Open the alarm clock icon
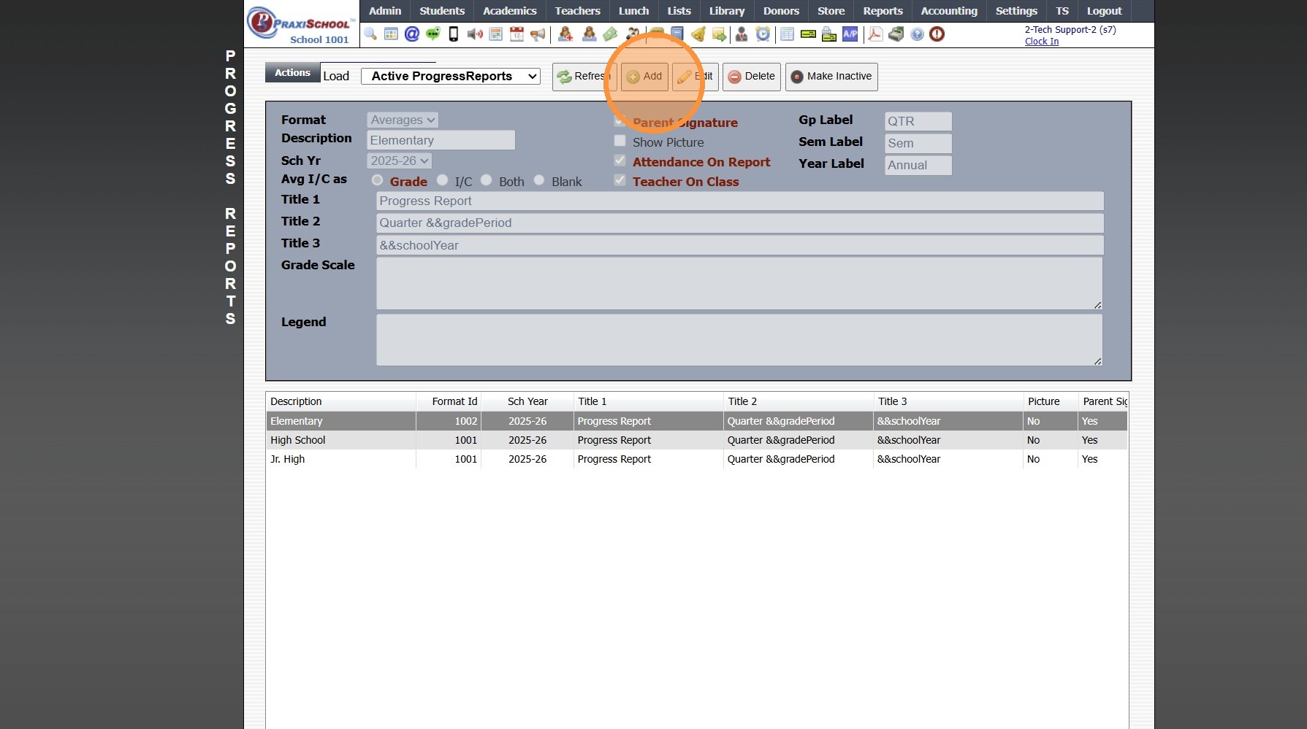The height and width of the screenshot is (729, 1307). click(x=763, y=34)
